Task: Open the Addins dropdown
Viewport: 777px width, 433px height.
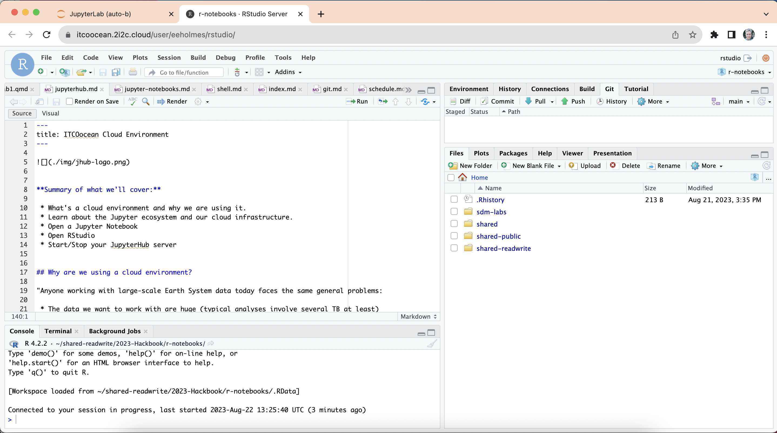Action: (288, 72)
